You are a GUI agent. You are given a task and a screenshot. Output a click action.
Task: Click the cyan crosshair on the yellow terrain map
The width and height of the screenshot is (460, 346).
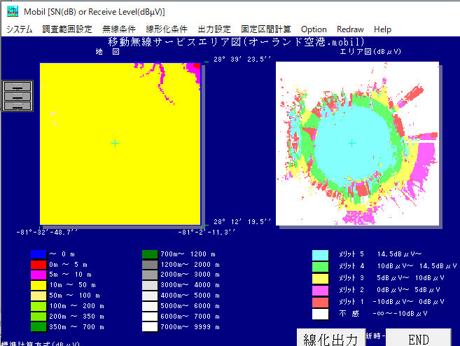pos(116,143)
